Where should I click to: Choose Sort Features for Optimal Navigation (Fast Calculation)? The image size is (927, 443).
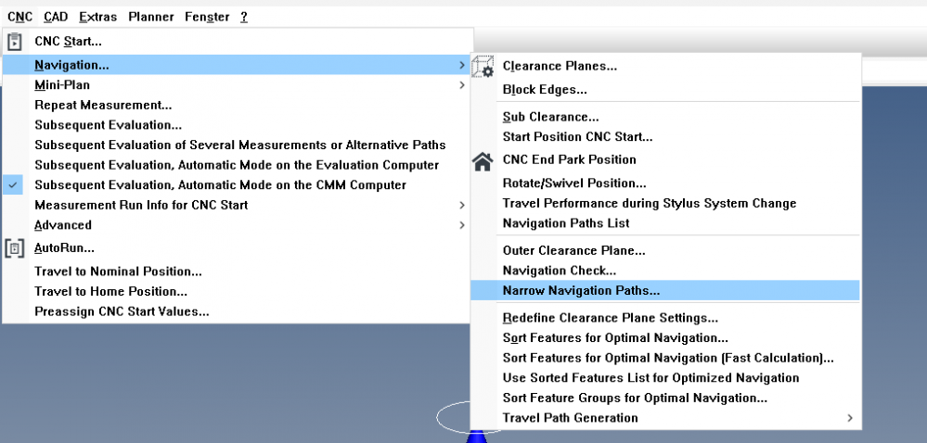coord(668,358)
